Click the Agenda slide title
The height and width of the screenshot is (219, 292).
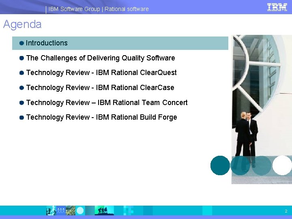(x=22, y=24)
